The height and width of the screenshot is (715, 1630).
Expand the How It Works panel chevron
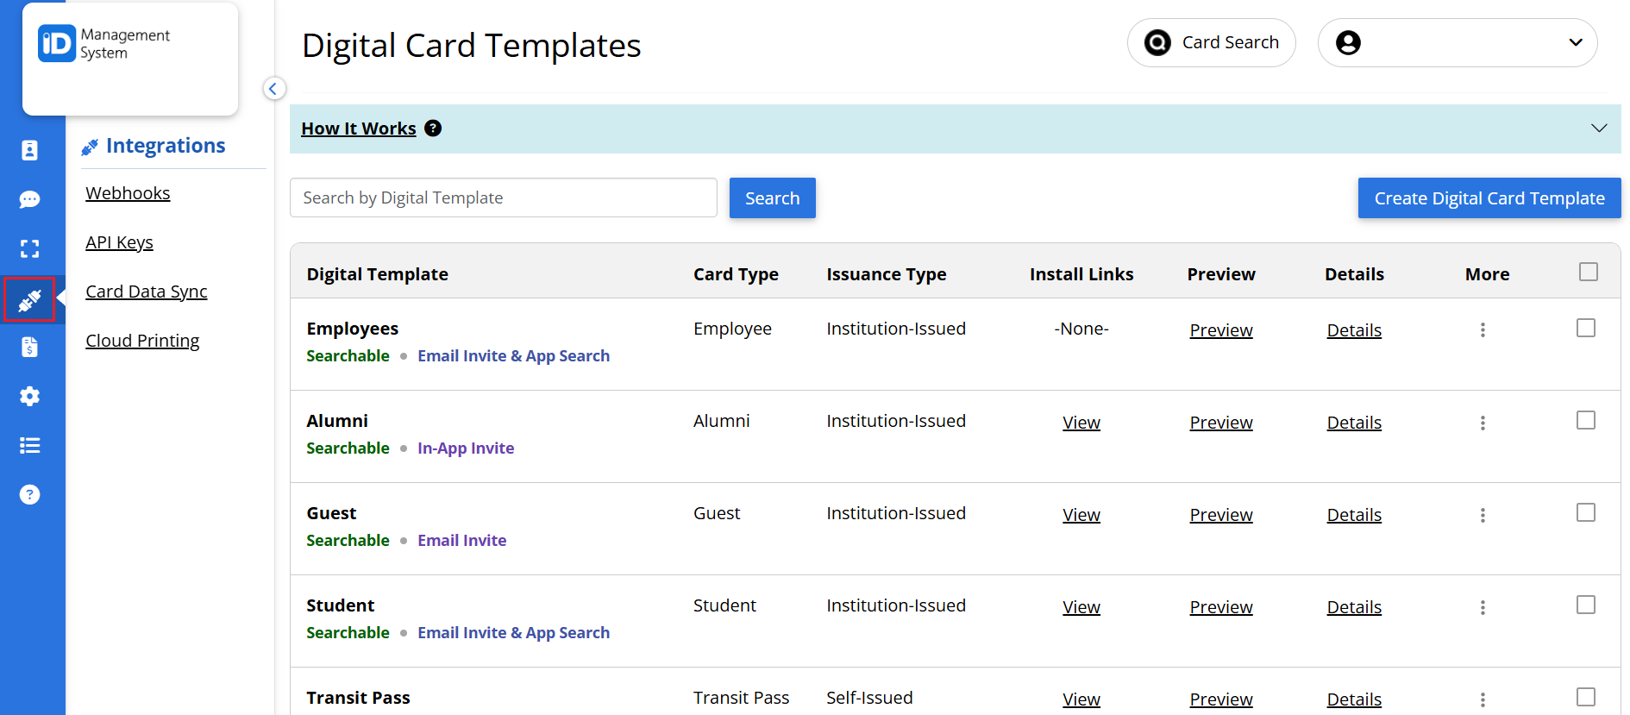point(1598,129)
